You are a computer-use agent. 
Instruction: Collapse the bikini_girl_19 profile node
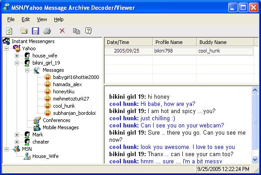tap(17, 63)
